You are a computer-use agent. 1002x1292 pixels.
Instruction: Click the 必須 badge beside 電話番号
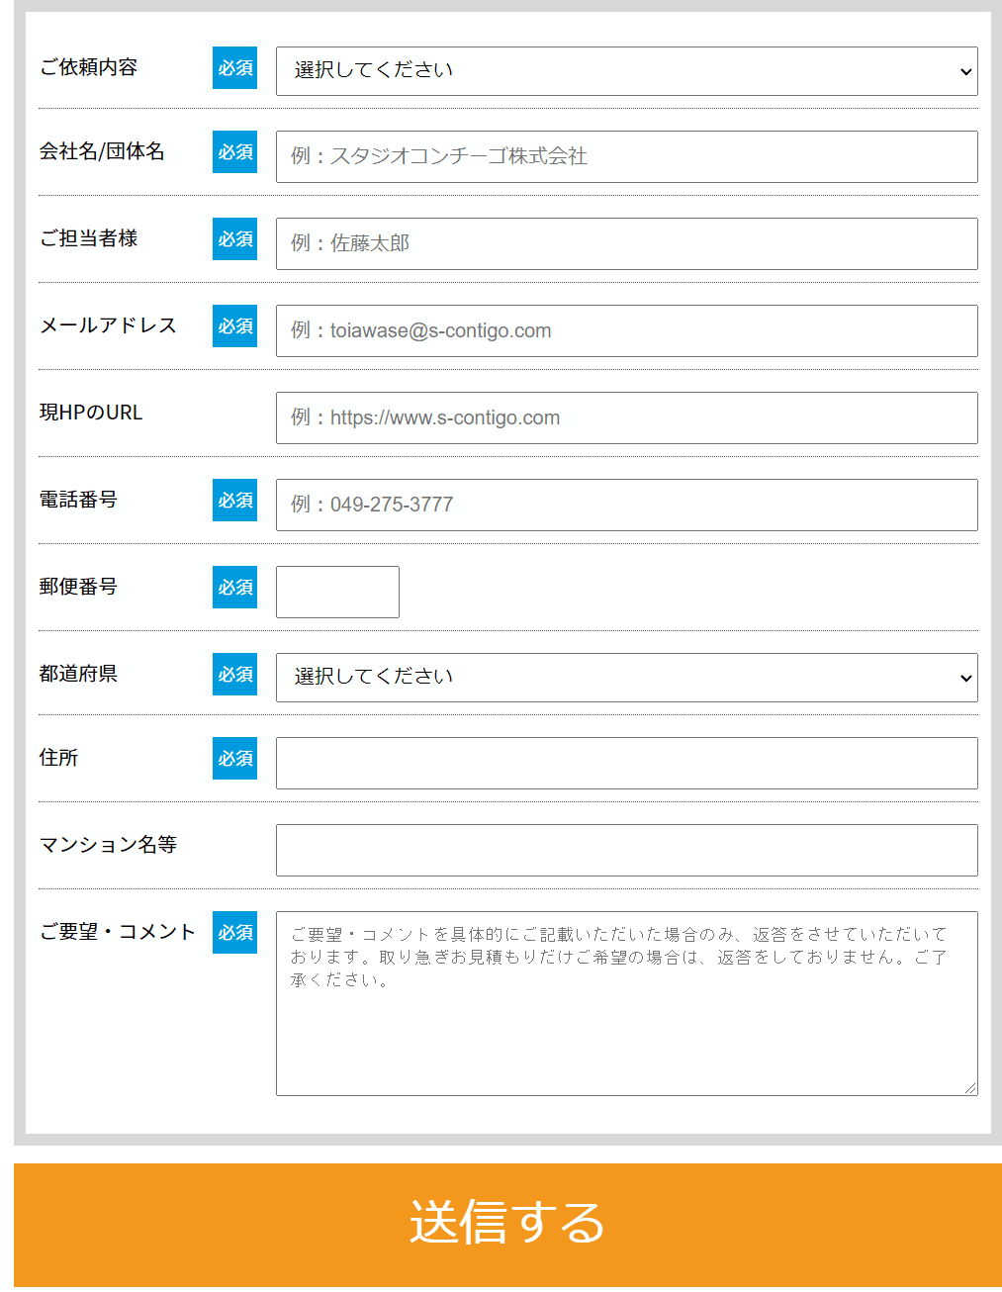pyautogui.click(x=233, y=501)
